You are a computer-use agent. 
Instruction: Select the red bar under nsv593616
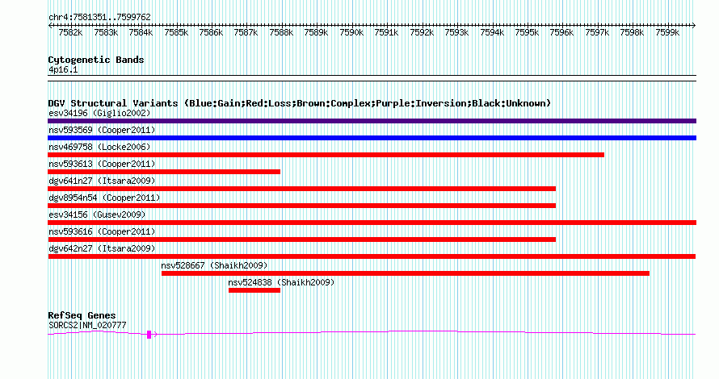pyautogui.click(x=301, y=239)
